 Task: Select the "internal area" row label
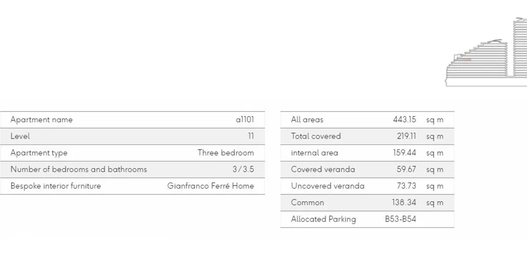(315, 153)
